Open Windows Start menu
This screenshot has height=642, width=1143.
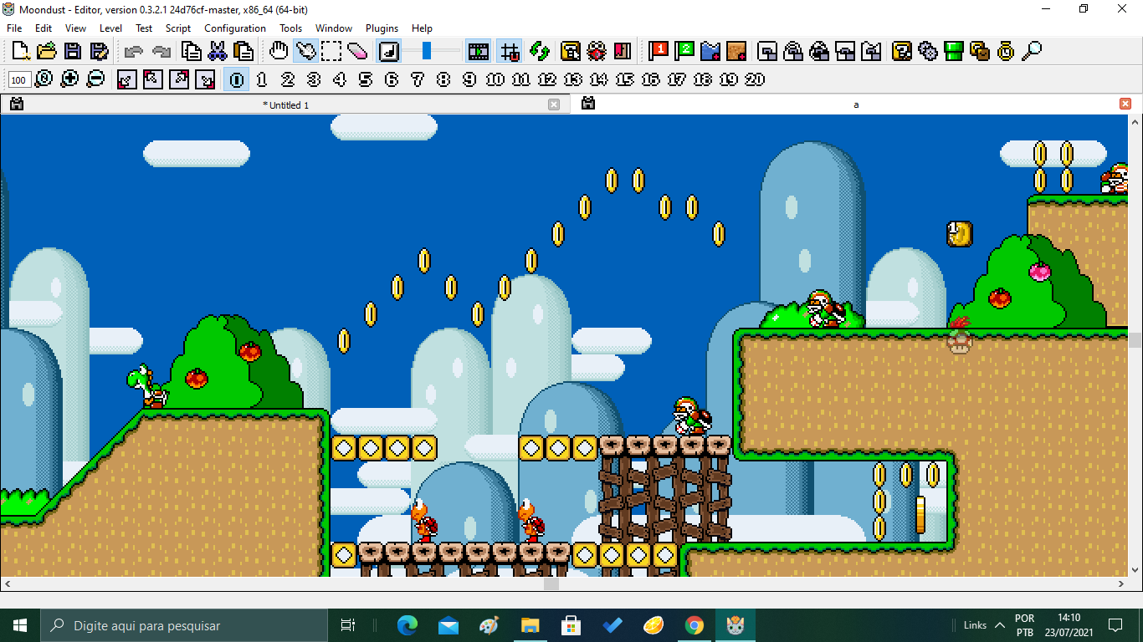(20, 625)
